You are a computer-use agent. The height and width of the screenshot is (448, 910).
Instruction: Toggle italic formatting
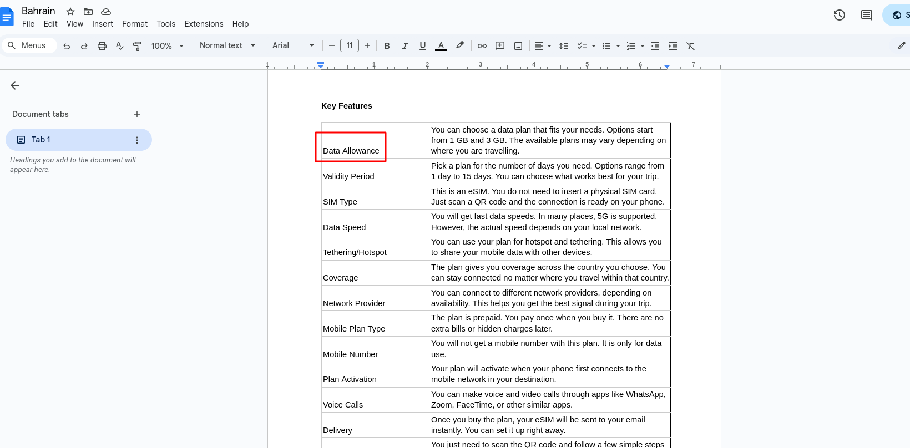tap(405, 46)
